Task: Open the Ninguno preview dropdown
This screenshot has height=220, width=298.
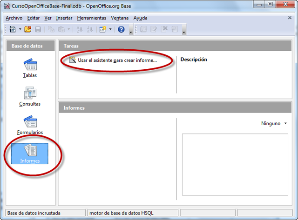Action: click(x=274, y=123)
